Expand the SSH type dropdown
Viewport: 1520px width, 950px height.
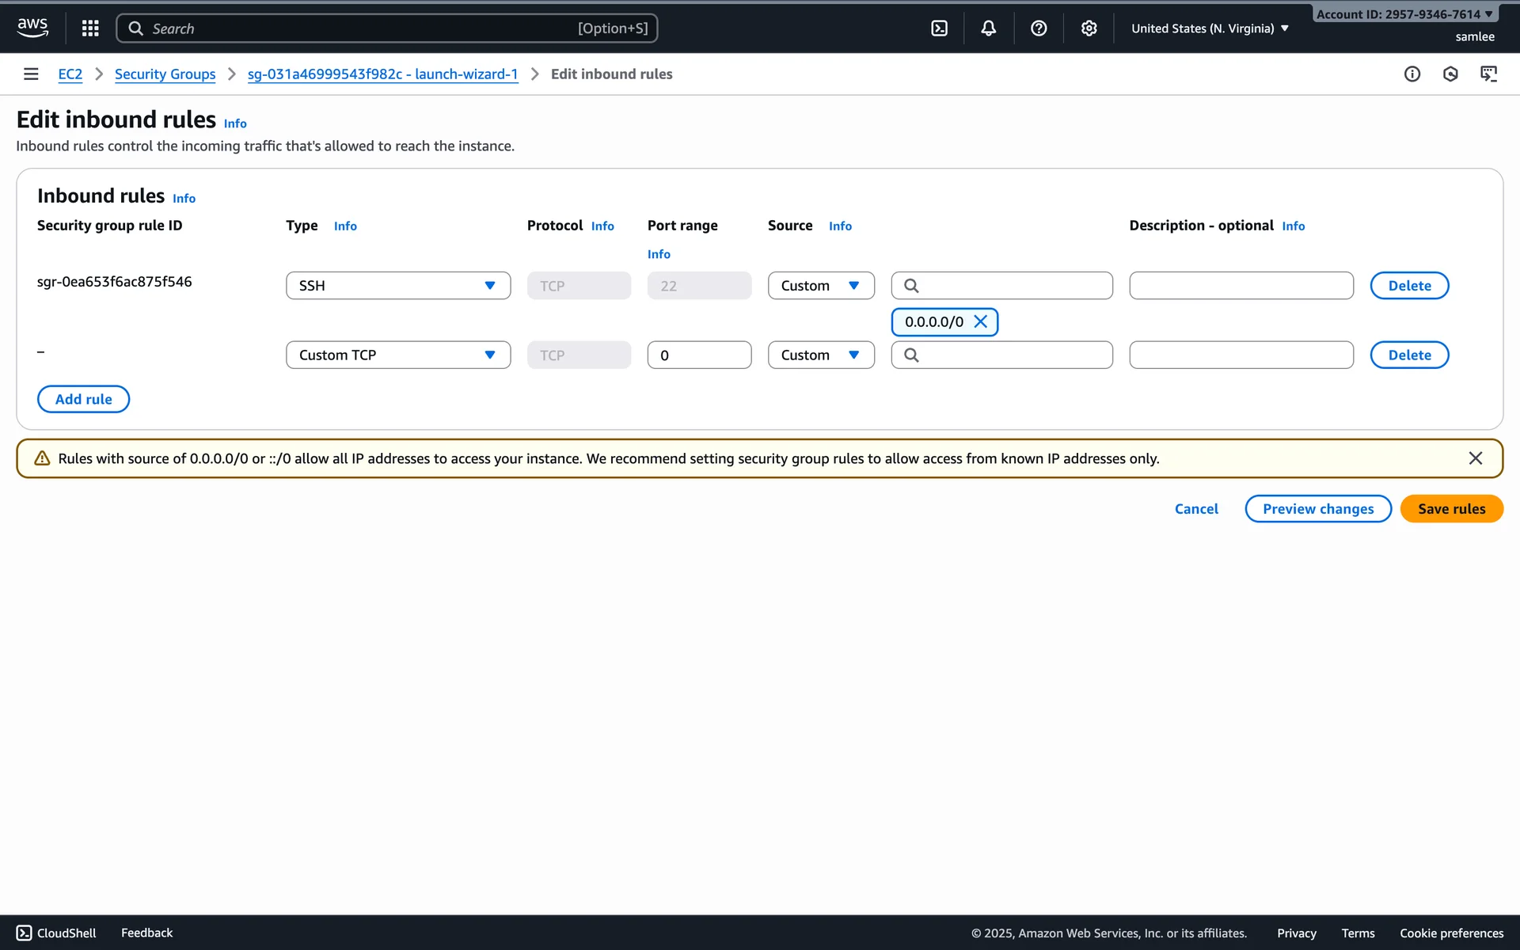pos(398,286)
